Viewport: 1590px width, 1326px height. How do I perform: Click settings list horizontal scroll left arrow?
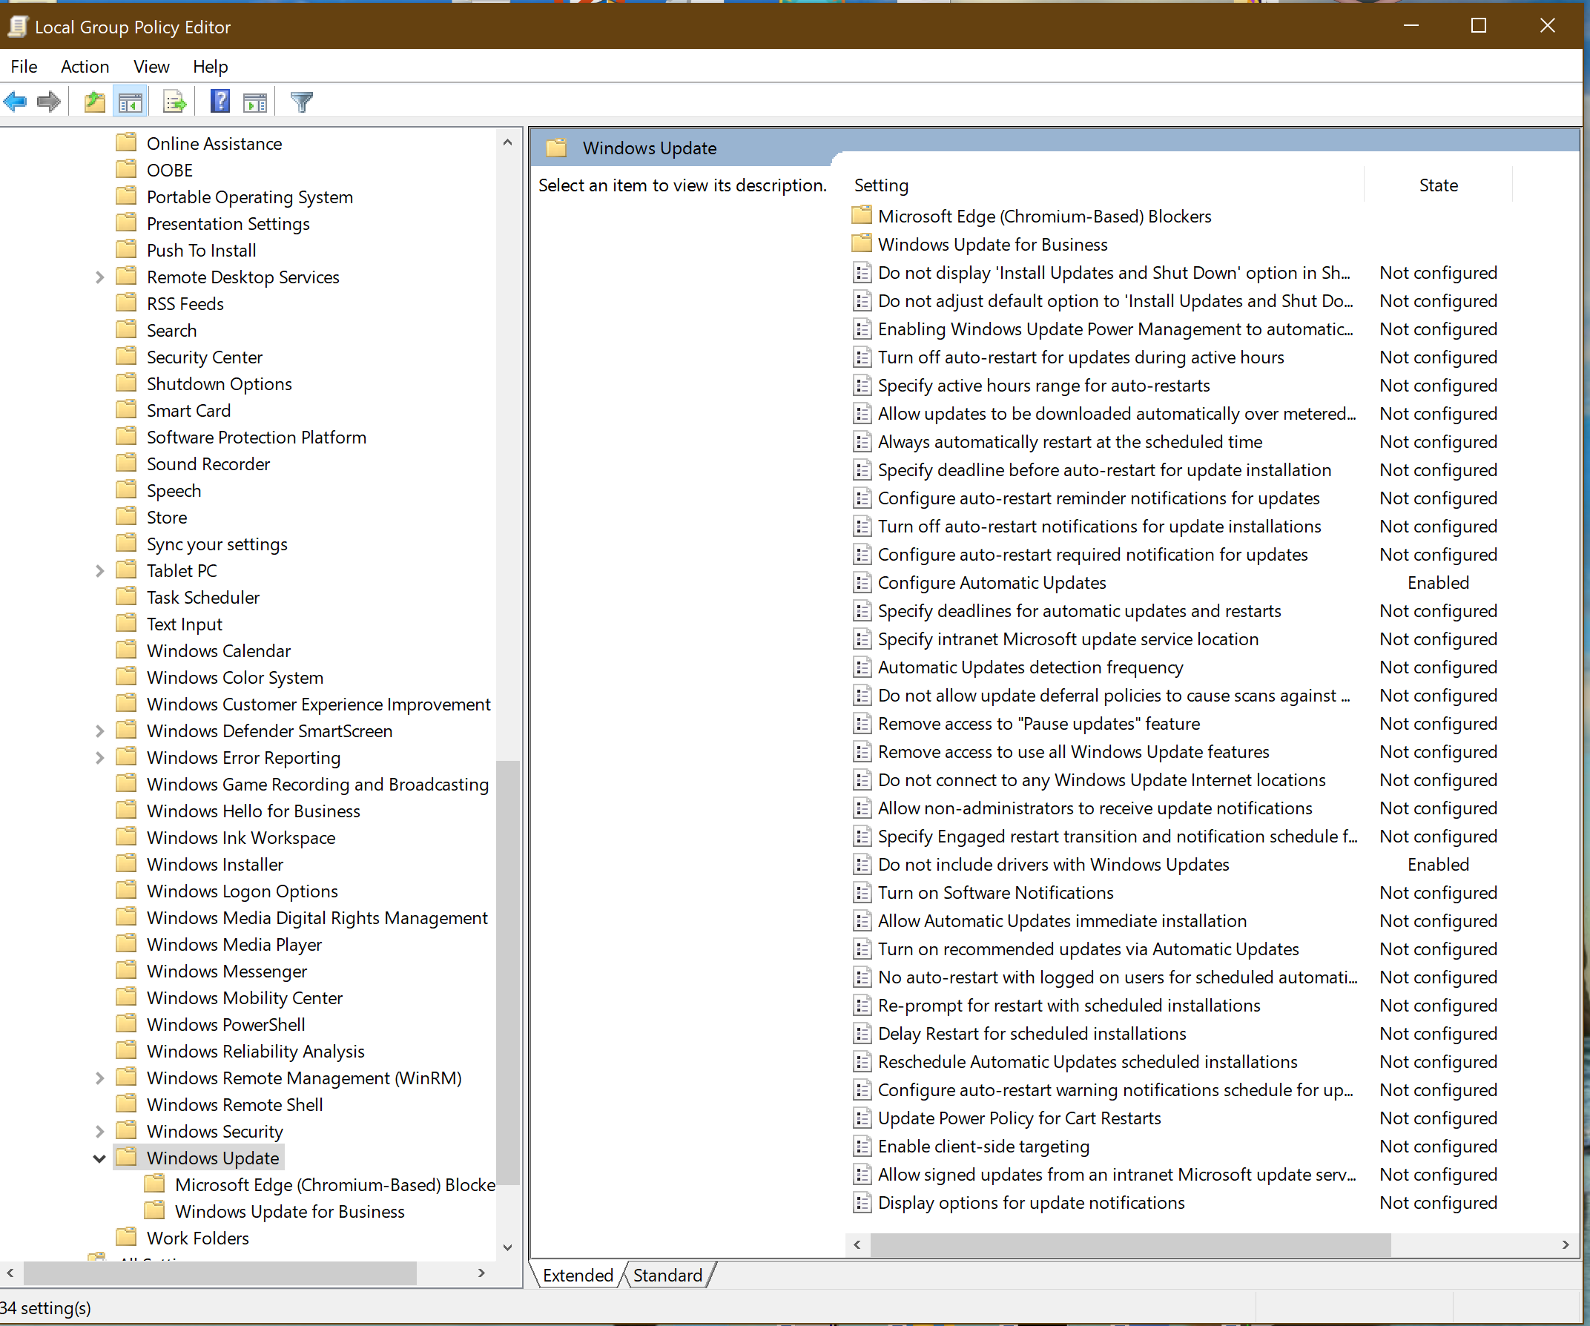(x=857, y=1244)
